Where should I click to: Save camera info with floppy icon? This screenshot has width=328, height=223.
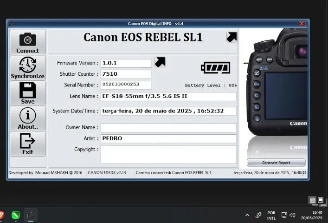(28, 93)
